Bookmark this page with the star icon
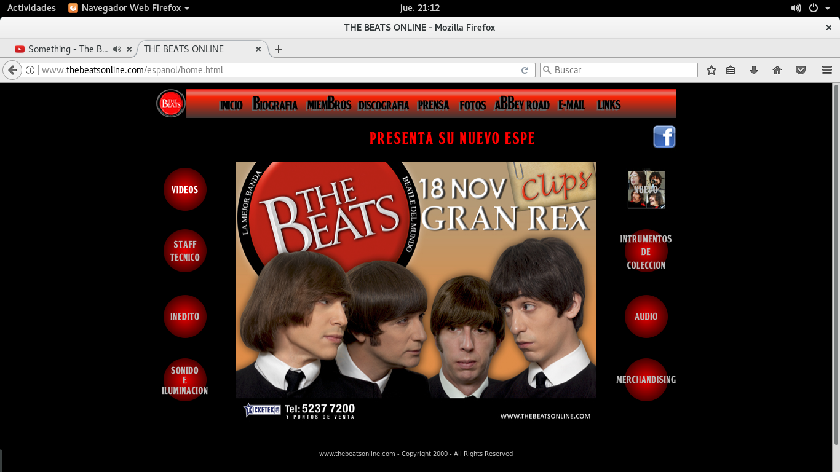The height and width of the screenshot is (472, 840). (x=711, y=70)
